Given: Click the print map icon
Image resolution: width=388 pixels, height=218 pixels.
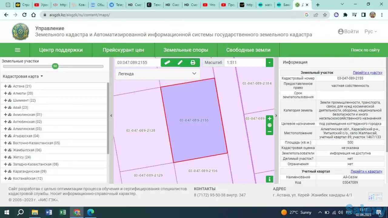Looking at the screenshot, I should 193,62.
